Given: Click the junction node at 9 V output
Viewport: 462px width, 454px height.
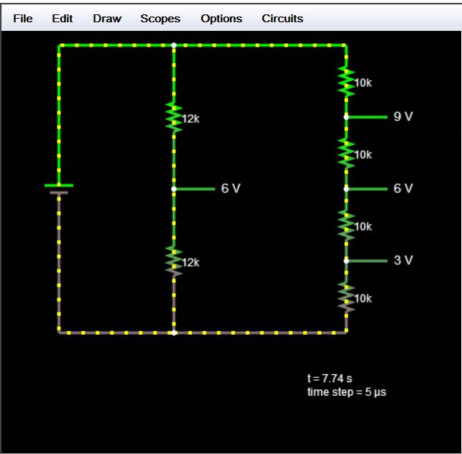Looking at the screenshot, I should [346, 117].
